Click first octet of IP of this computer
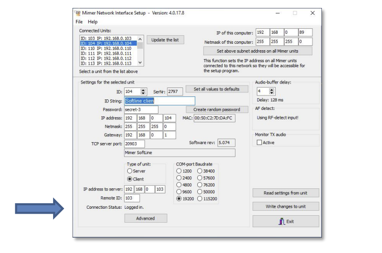382x253 pixels. pyautogui.click(x=263, y=32)
